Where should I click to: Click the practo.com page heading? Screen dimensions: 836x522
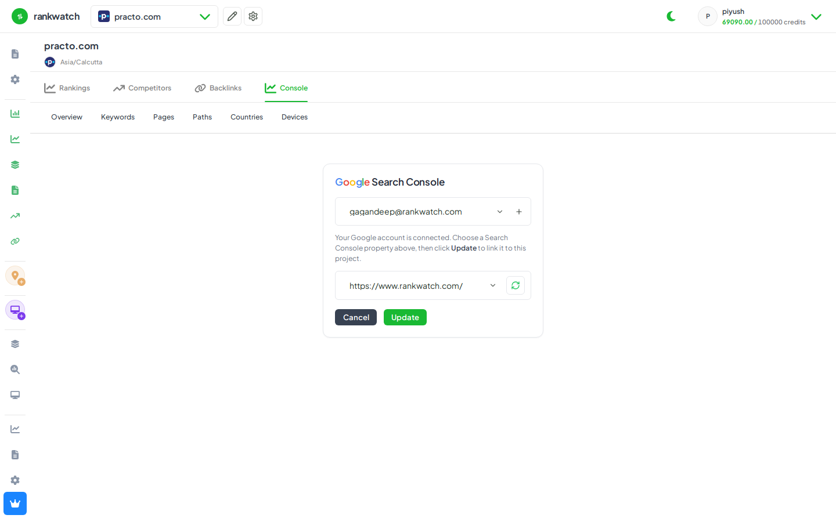click(x=71, y=46)
